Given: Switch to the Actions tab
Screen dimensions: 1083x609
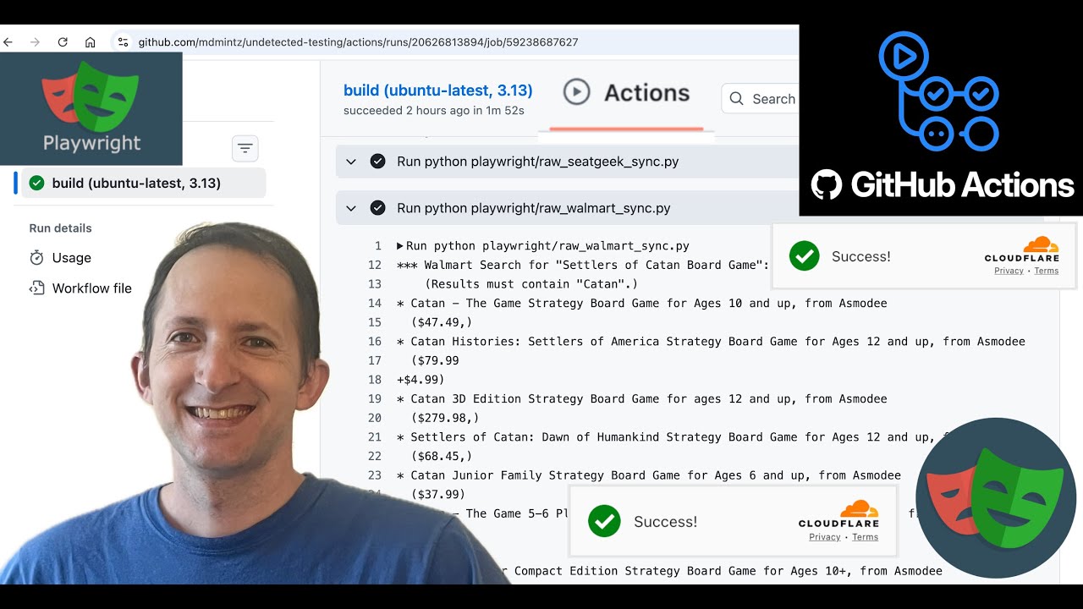Looking at the screenshot, I should click(x=626, y=93).
